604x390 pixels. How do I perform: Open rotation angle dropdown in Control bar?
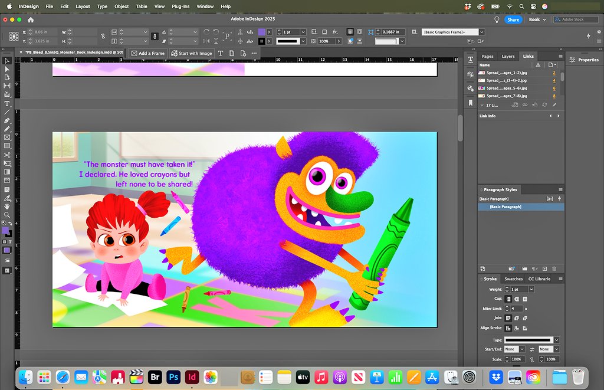195,32
